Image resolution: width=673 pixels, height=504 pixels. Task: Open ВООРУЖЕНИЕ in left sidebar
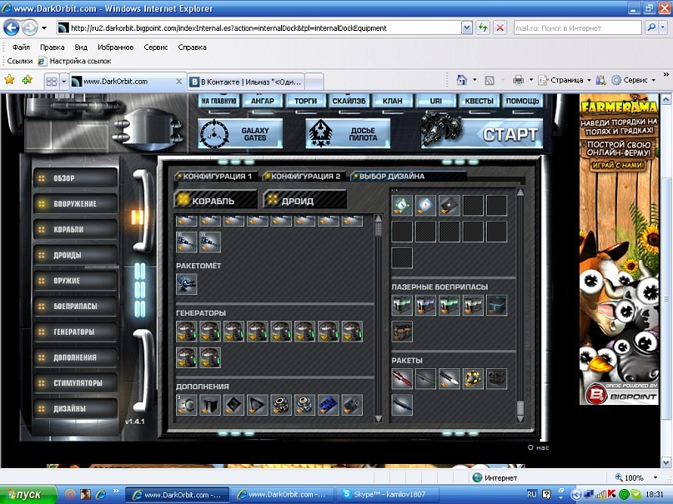tap(75, 204)
